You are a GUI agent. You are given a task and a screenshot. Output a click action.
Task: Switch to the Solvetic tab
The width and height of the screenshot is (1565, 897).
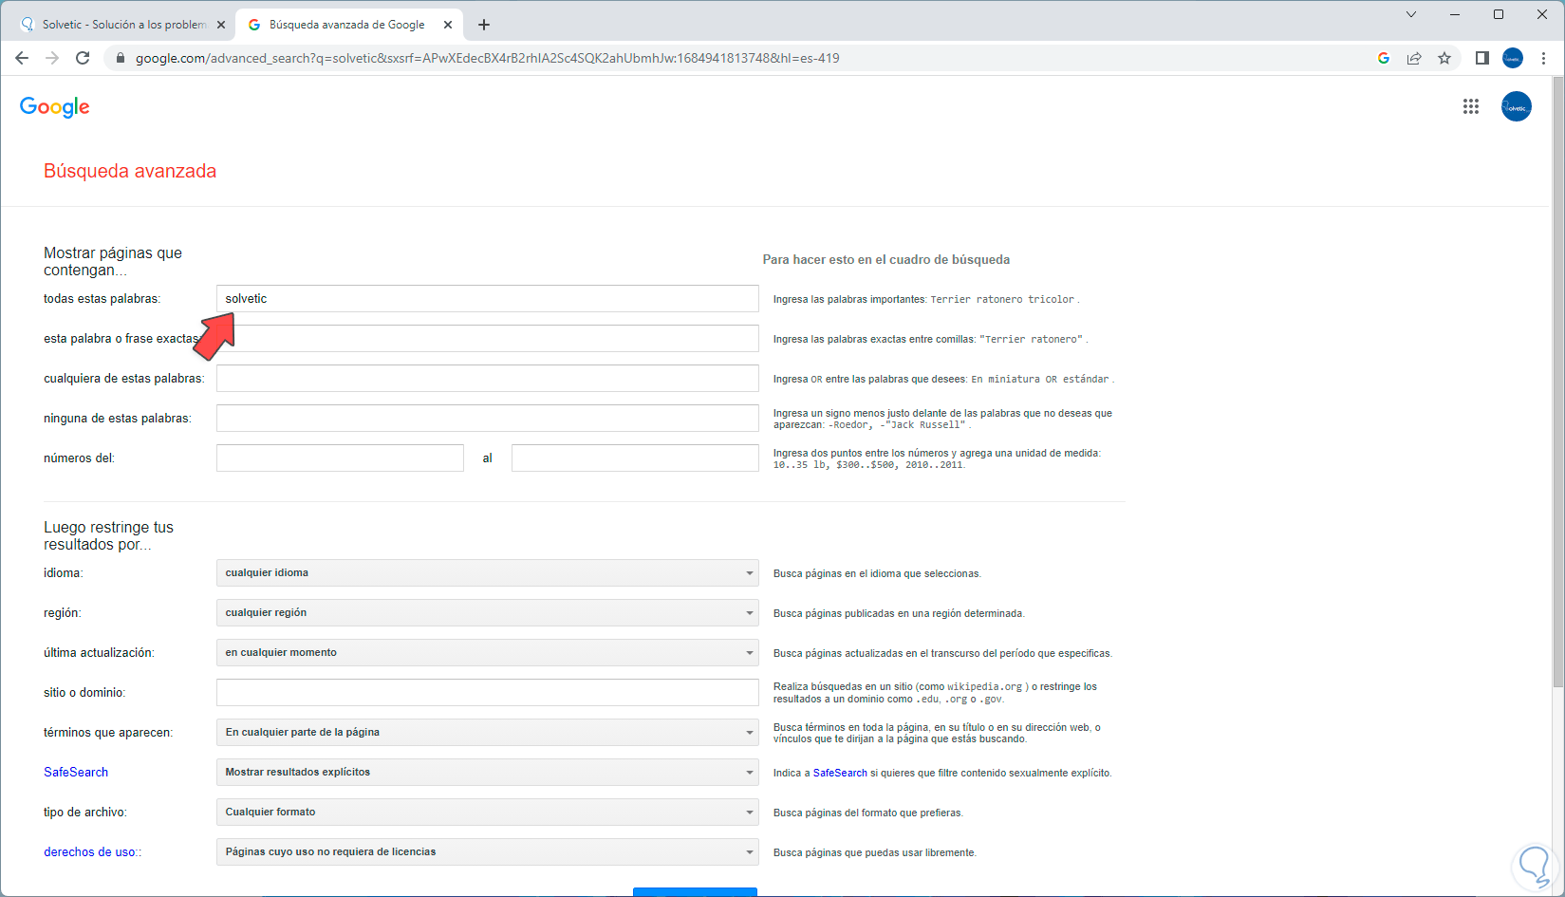[122, 25]
